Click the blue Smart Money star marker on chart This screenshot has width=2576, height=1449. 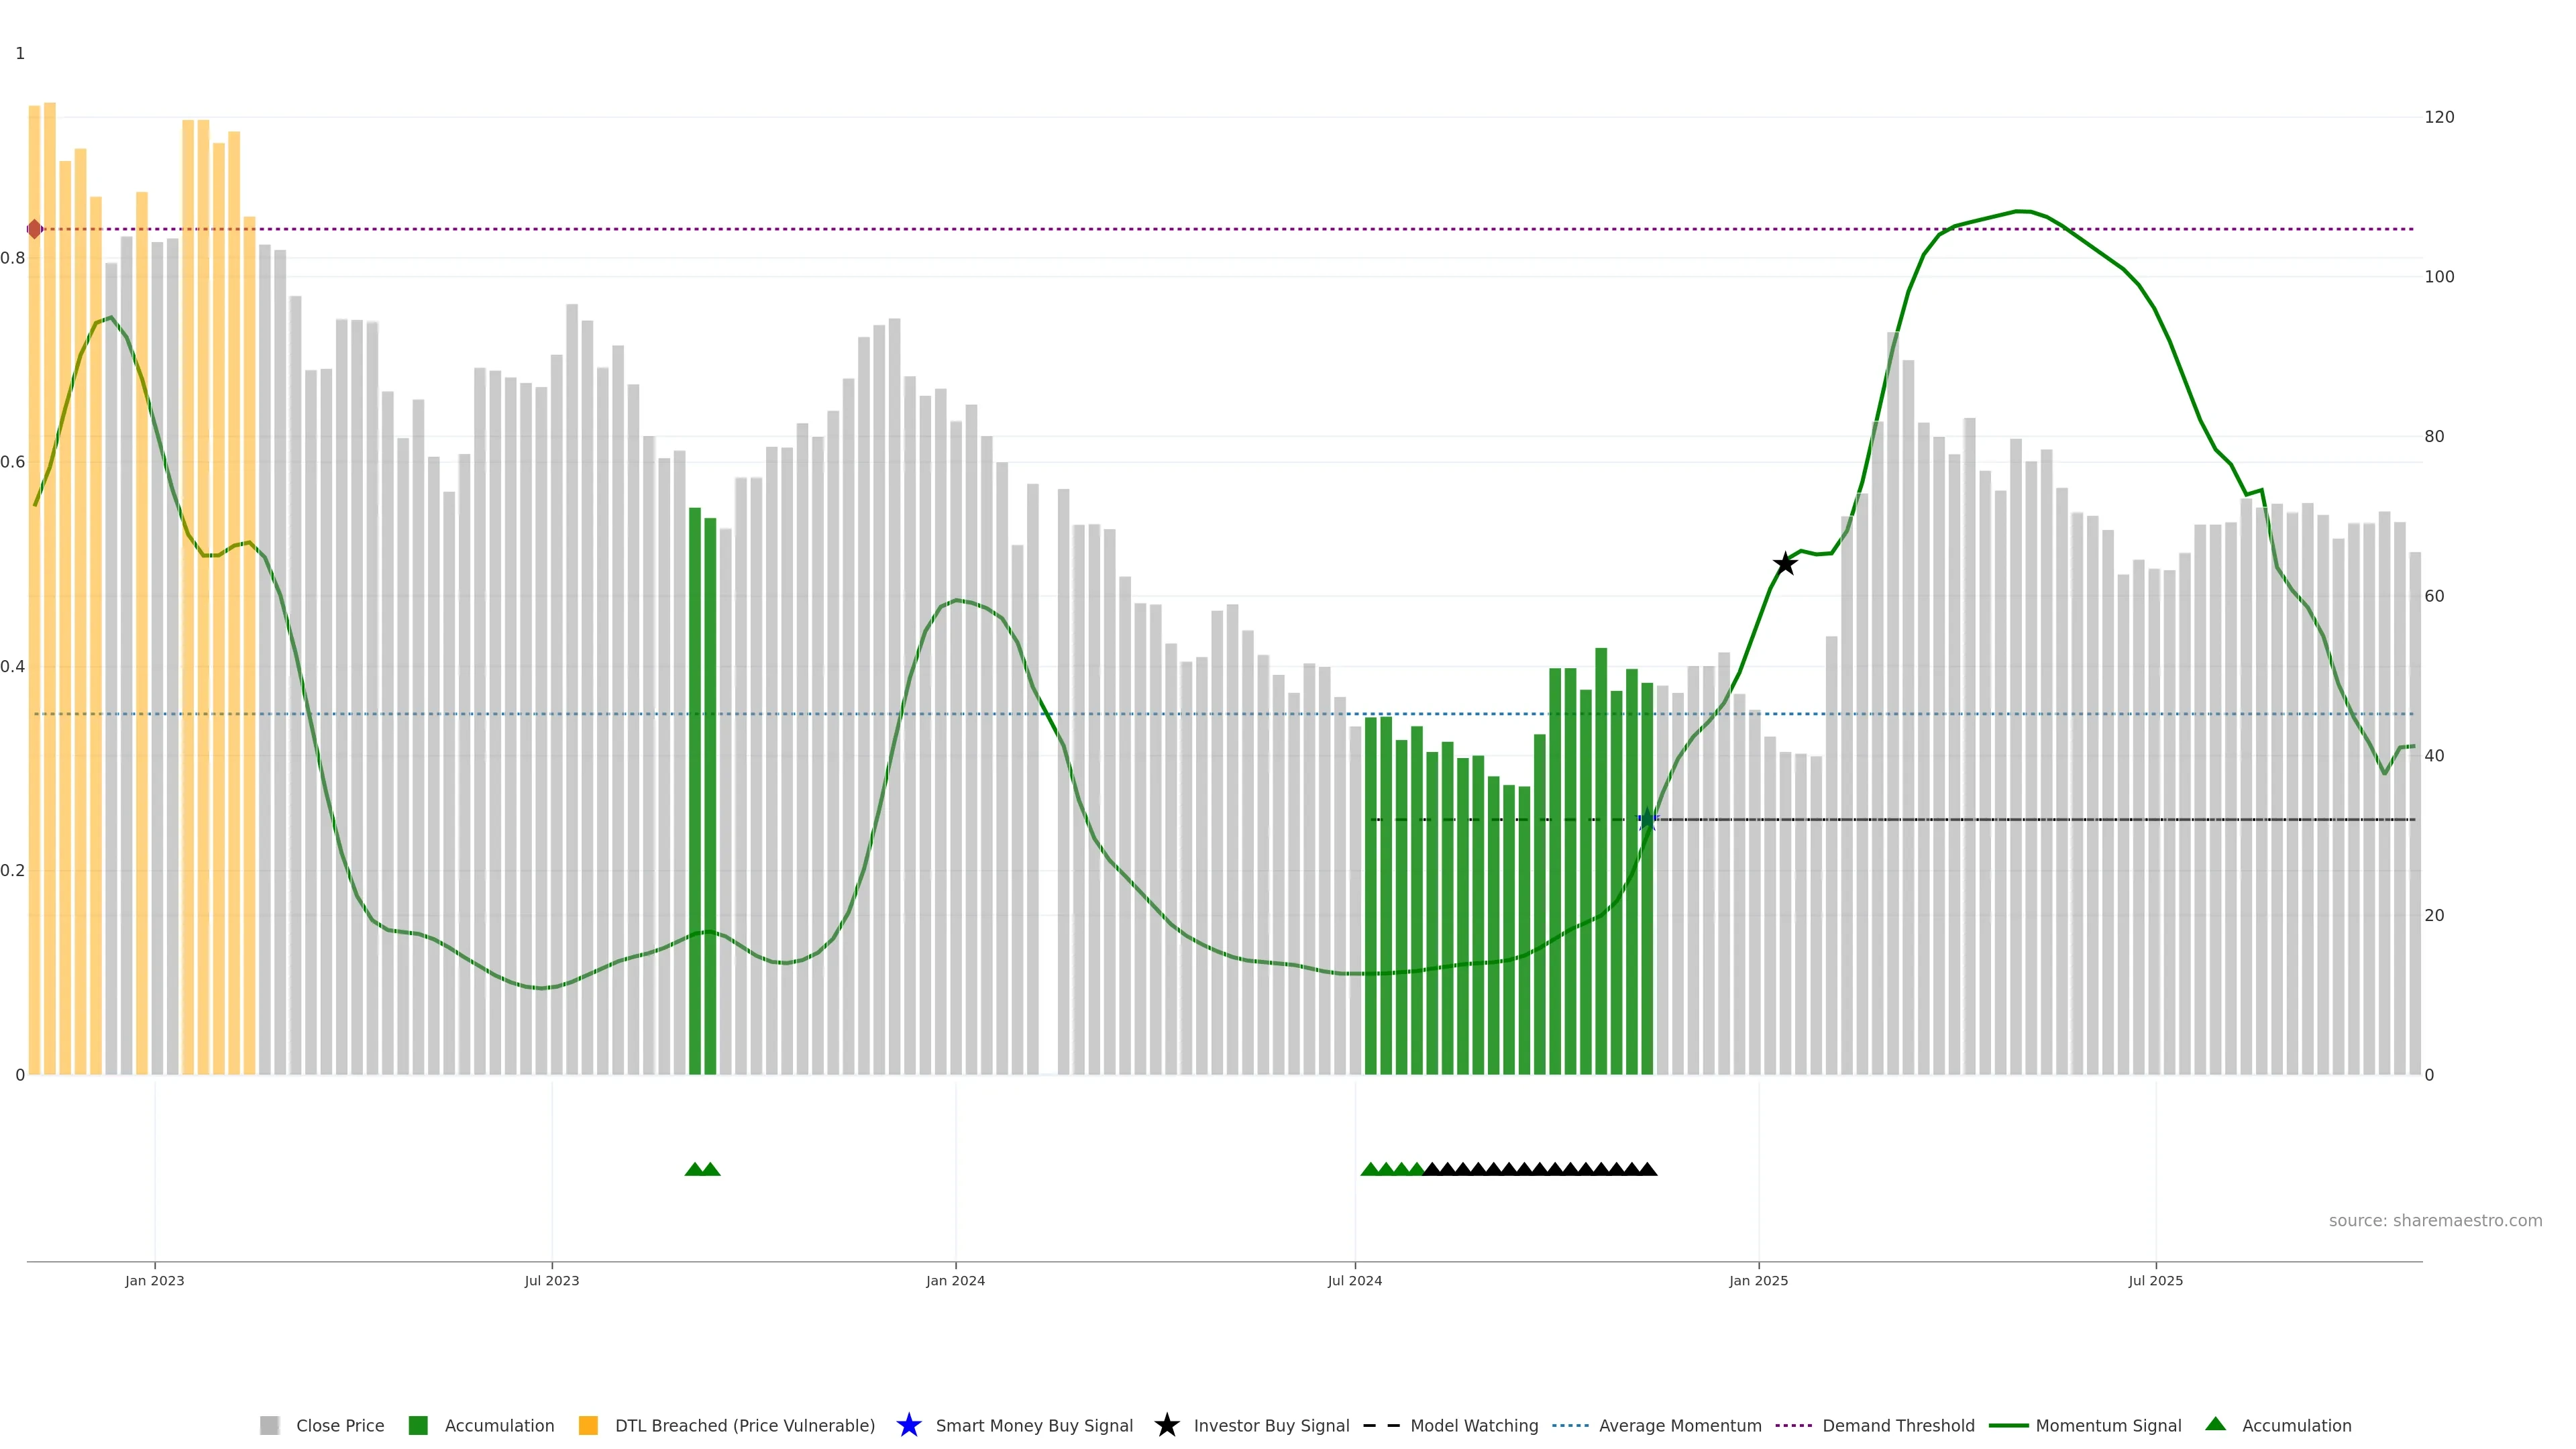1647,820
